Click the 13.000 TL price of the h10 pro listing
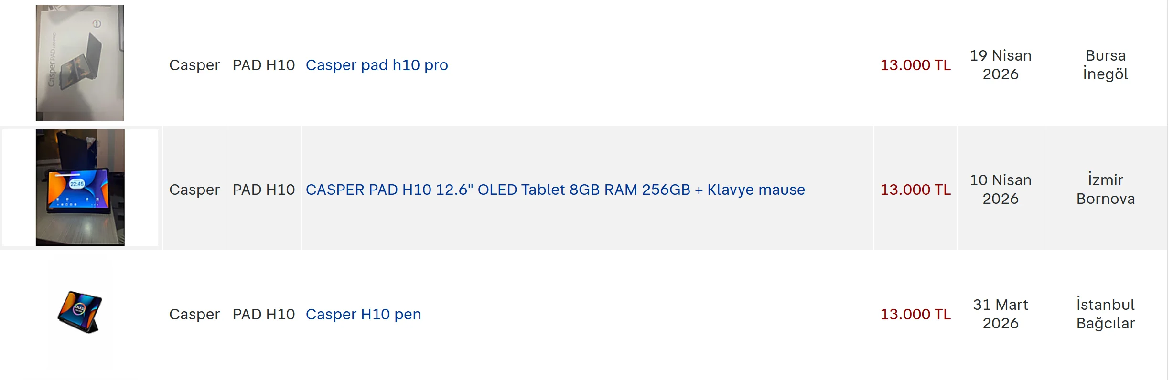This screenshot has width=1173, height=380. [915, 65]
